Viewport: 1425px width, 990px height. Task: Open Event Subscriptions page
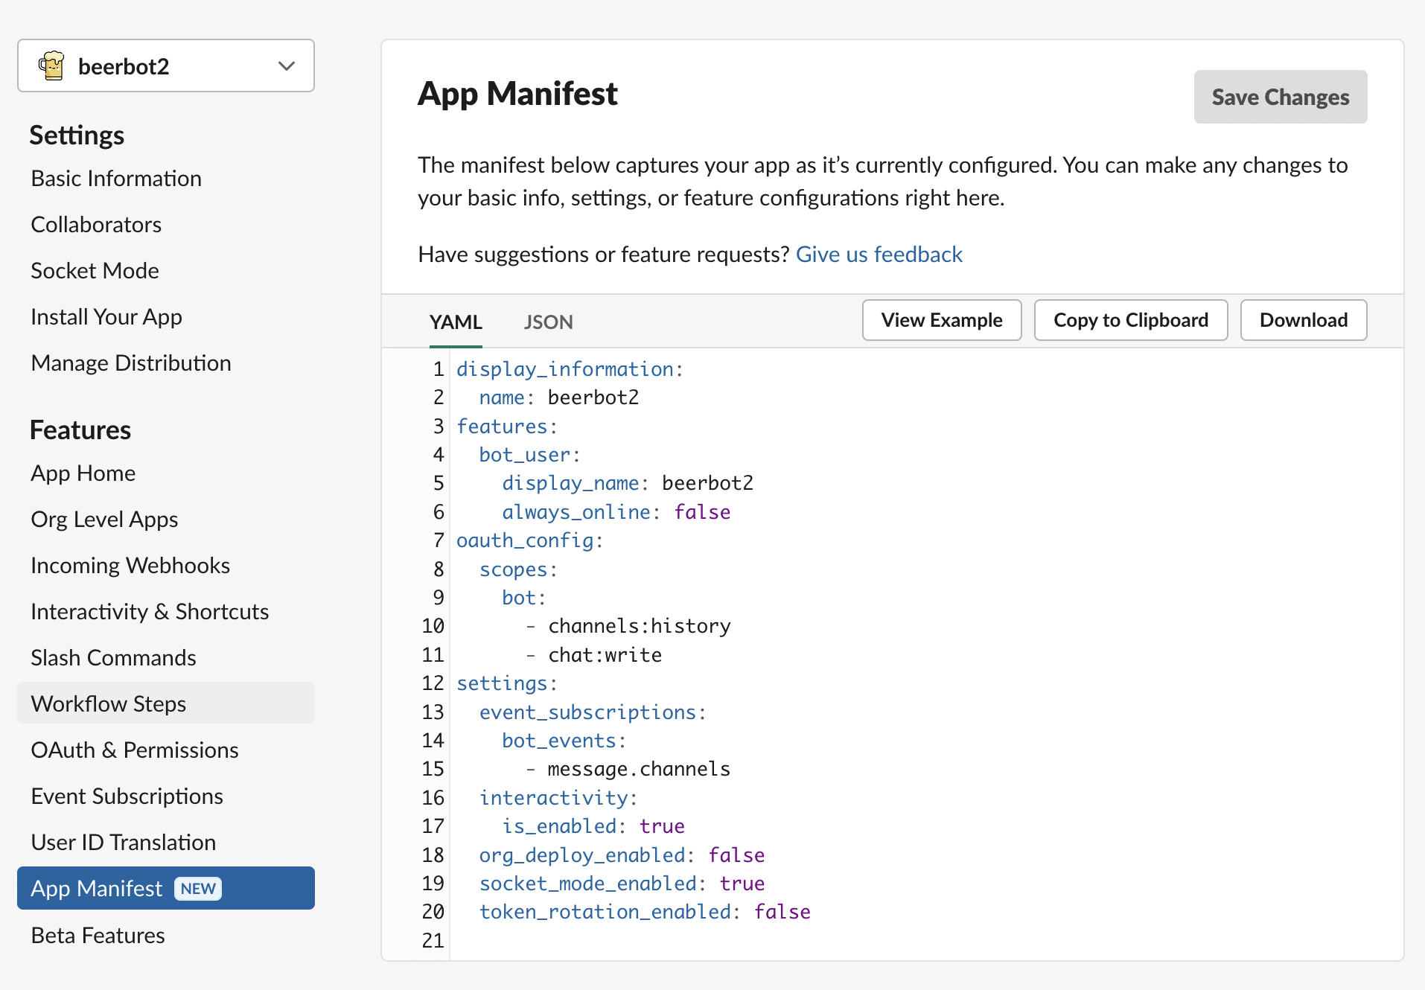[127, 796]
